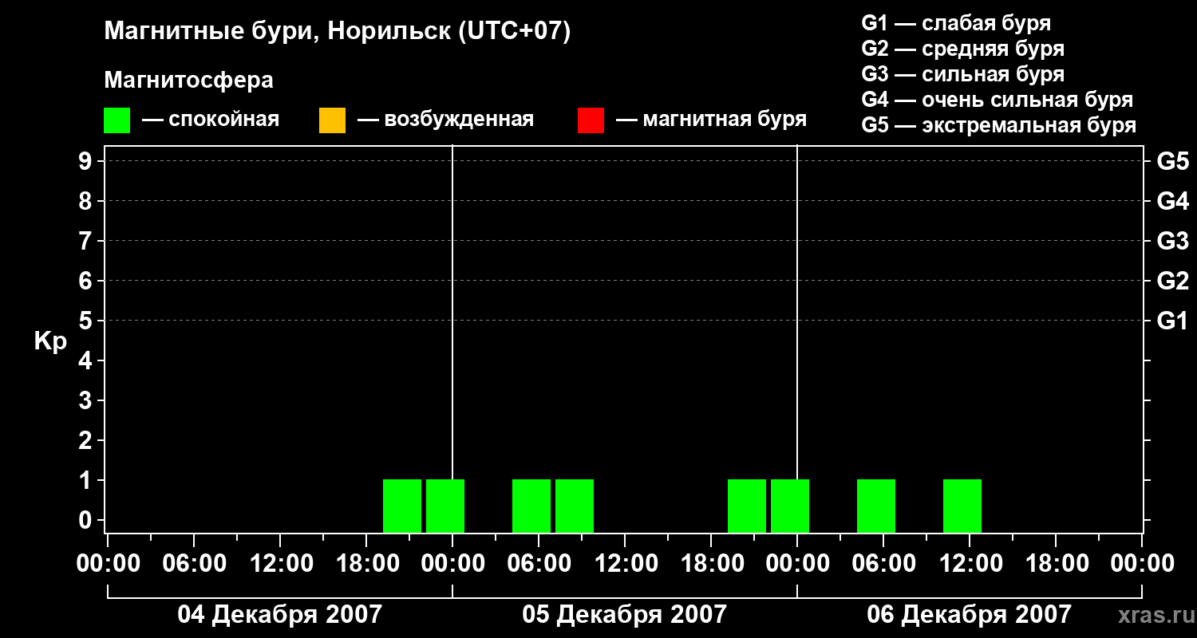Screen dimensions: 1197x638
Task: Click the 'G4' label on the right axis
Action: [x=1173, y=201]
